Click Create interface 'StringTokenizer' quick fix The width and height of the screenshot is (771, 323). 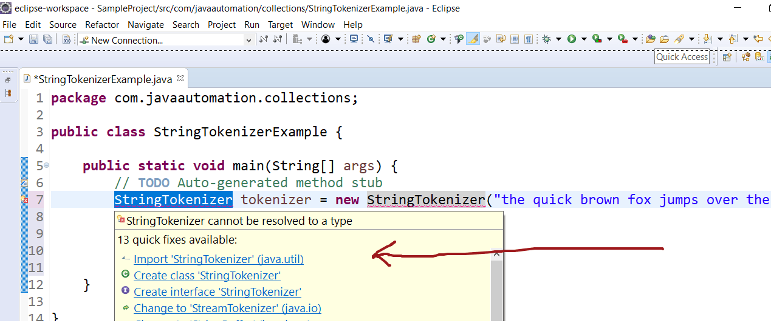218,291
